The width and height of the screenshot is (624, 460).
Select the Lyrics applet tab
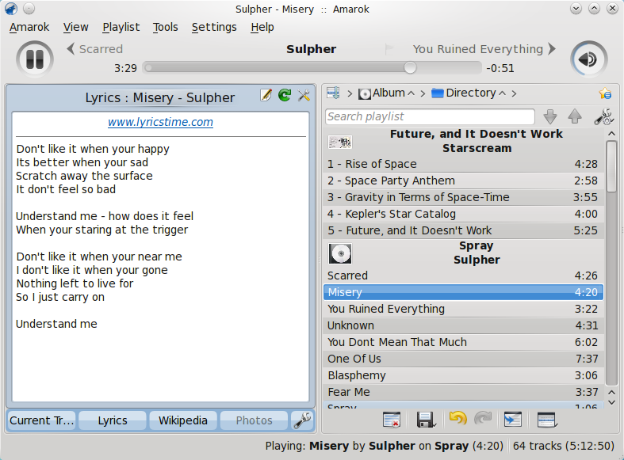(x=113, y=420)
